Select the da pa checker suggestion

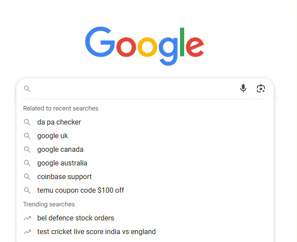pos(59,122)
